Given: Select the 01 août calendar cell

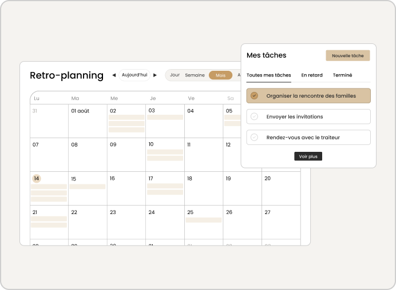Looking at the screenshot, I should tap(88, 121).
